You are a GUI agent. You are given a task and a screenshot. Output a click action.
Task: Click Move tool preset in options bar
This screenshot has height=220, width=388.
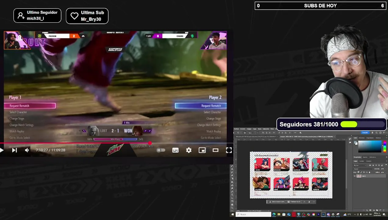[238, 133]
